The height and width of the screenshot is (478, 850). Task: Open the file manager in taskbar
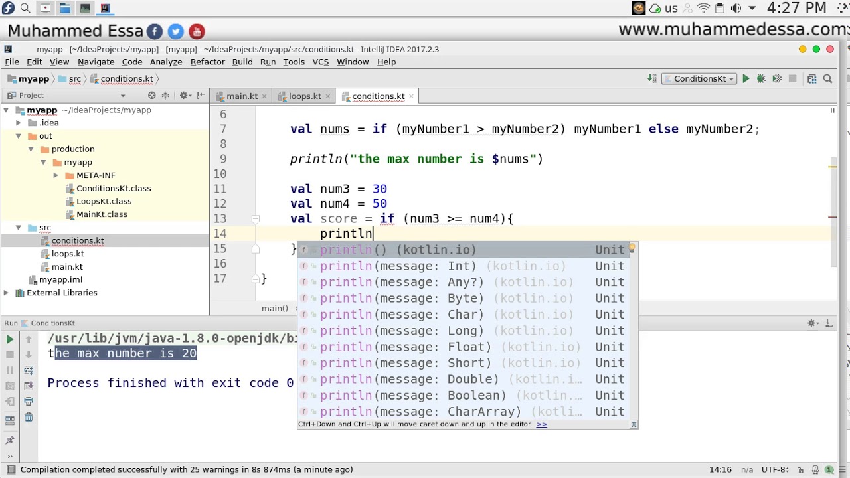pos(65,8)
